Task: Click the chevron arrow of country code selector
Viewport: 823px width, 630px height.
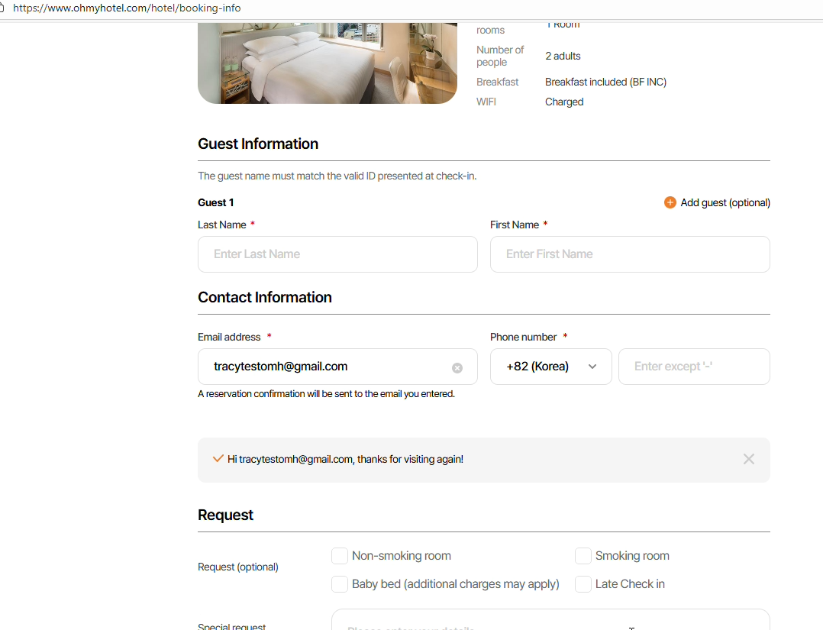Action: click(x=592, y=367)
